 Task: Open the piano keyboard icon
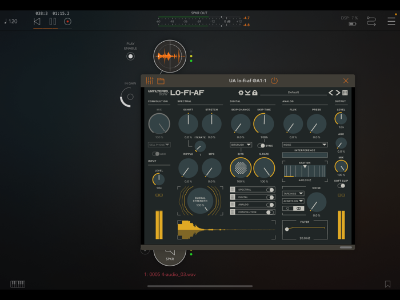point(18,284)
